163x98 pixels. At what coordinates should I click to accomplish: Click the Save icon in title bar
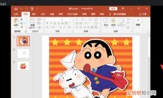16,9
